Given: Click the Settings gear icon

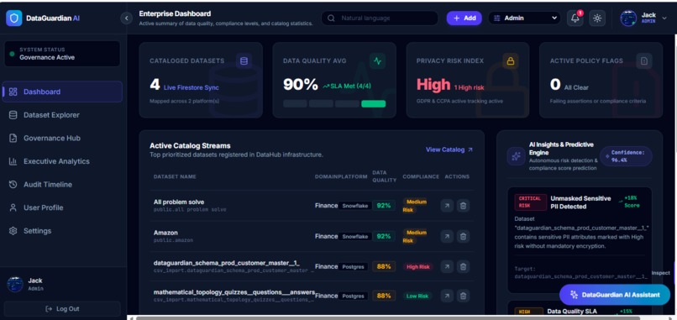Looking at the screenshot, I should coord(13,231).
